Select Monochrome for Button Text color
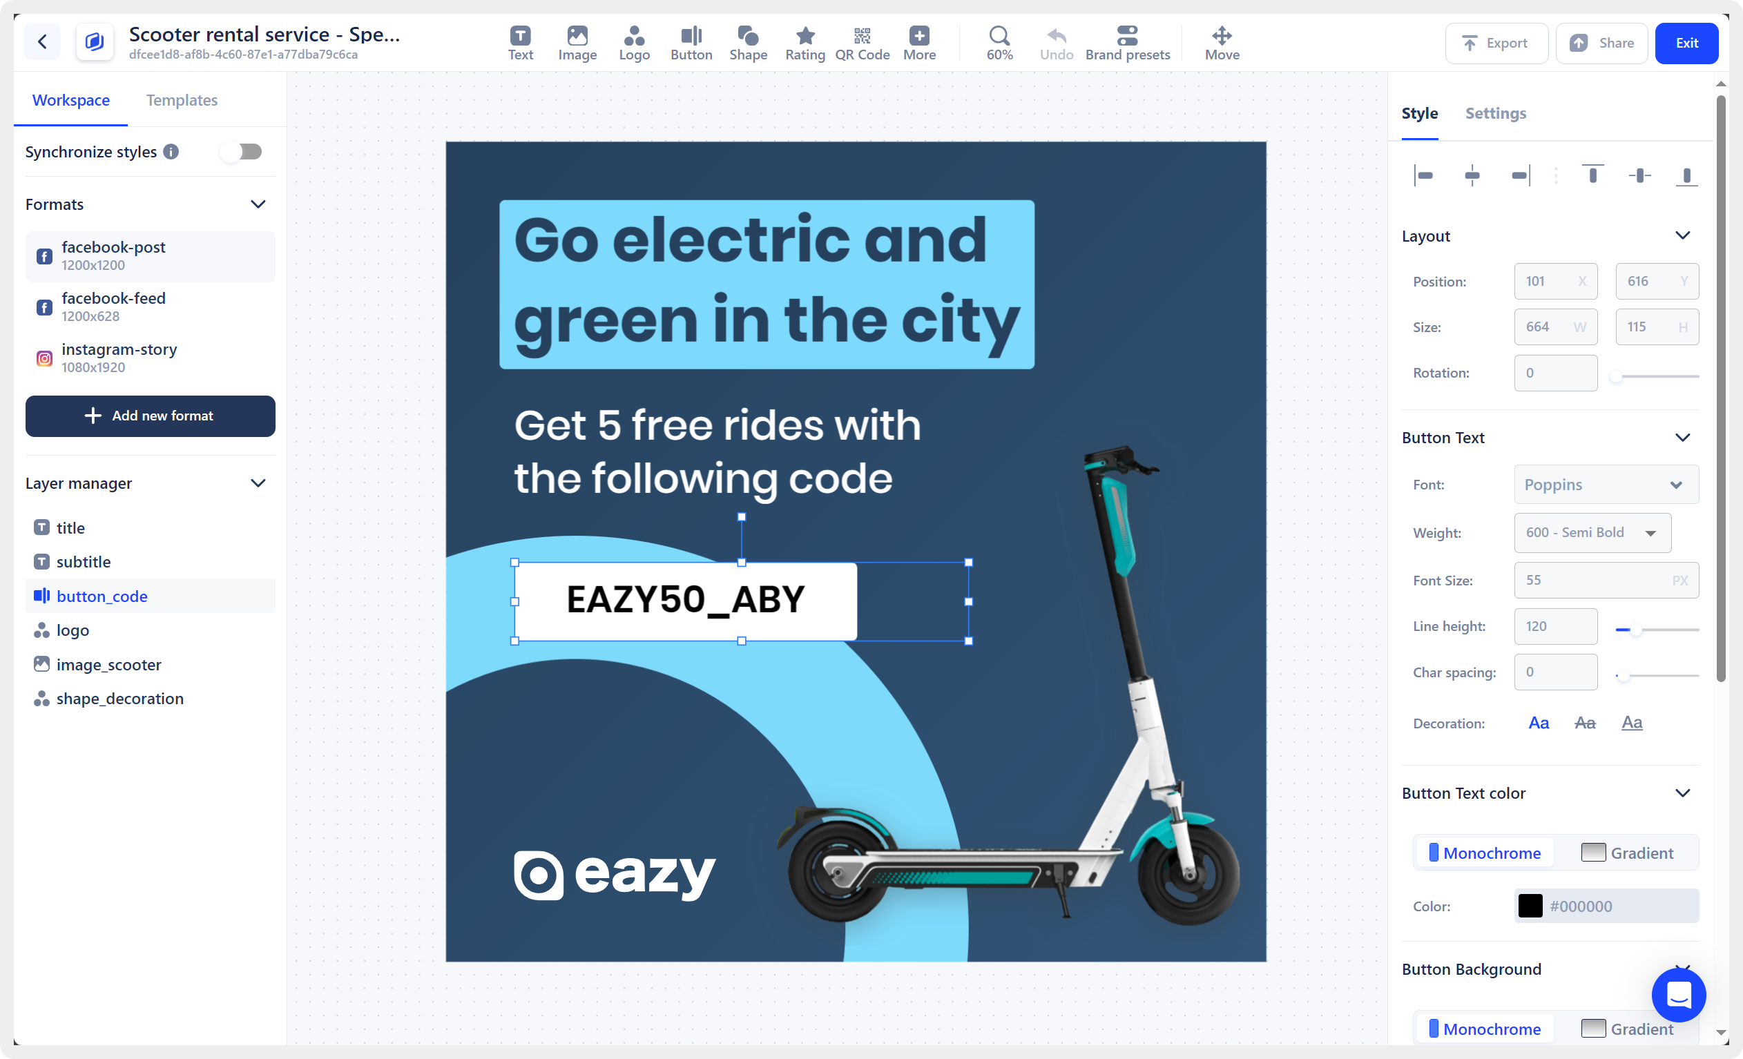1743x1059 pixels. coord(1484,853)
